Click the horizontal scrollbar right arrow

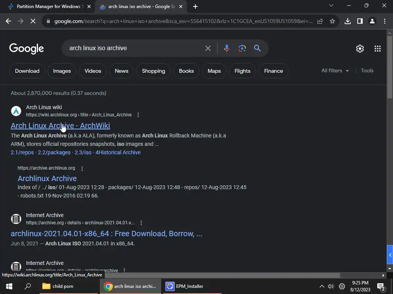(x=383, y=276)
